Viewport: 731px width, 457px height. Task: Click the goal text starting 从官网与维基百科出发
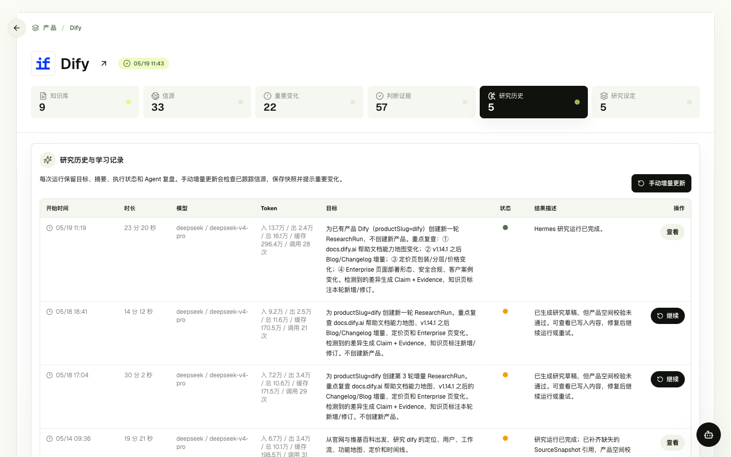[x=400, y=445]
